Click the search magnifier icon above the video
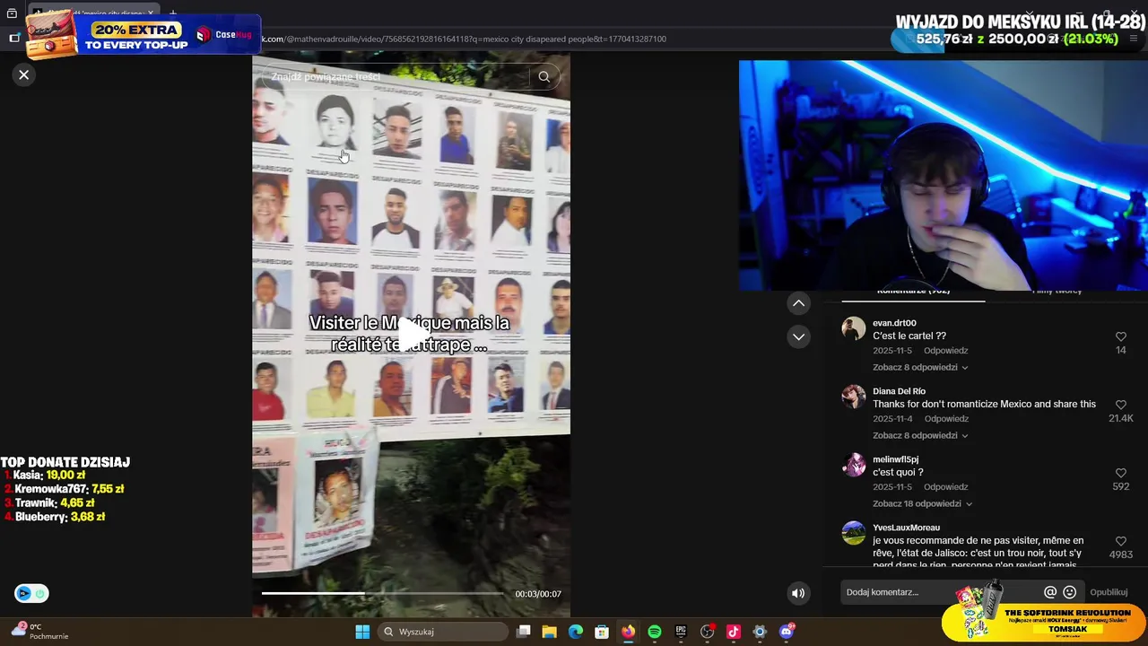Viewport: 1148px width, 646px height. [544, 76]
